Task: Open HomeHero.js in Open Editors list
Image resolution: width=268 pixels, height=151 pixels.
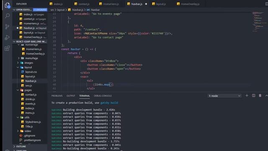Action: click(30, 23)
